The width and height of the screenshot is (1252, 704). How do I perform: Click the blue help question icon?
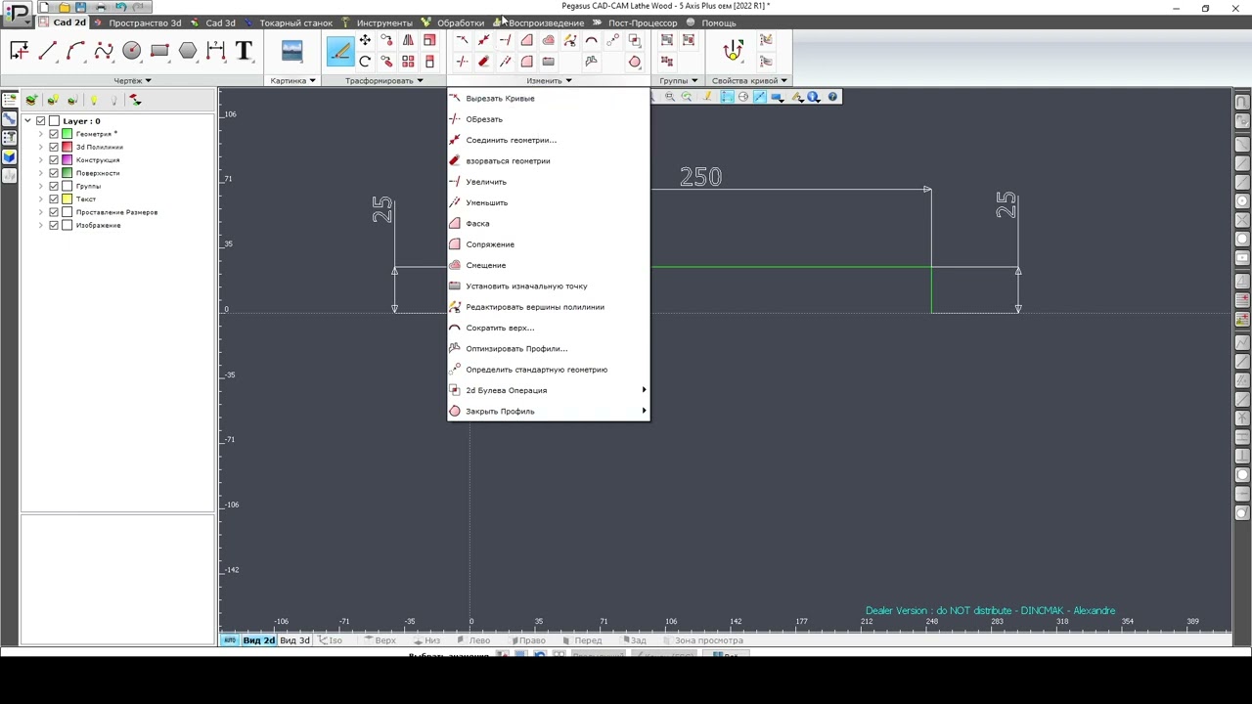click(832, 97)
